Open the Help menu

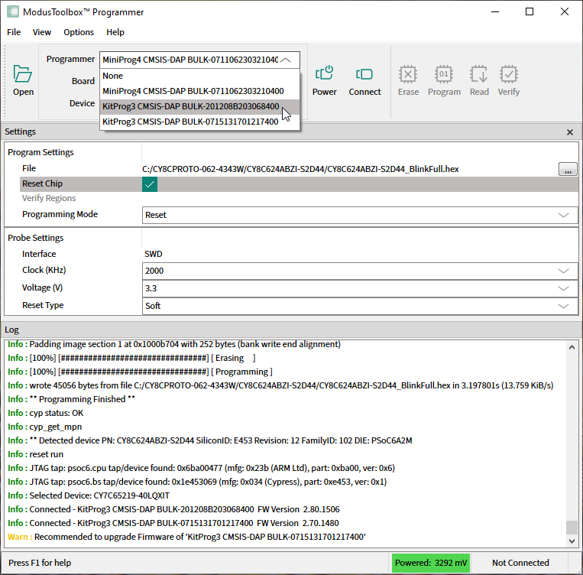115,32
